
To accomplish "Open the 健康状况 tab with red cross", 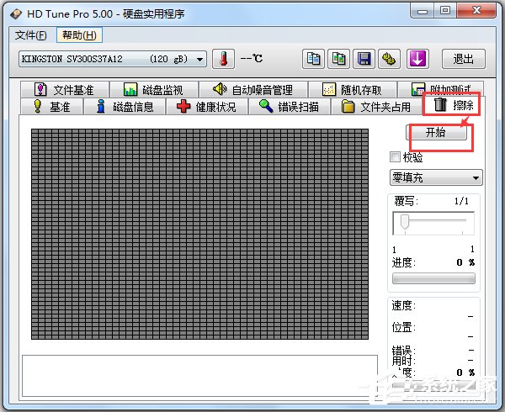I will [207, 107].
